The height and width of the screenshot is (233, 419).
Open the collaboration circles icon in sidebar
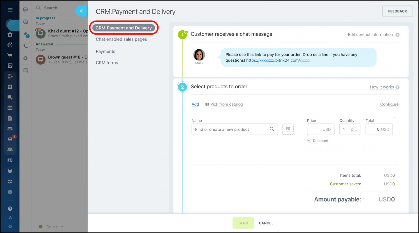click(x=10, y=76)
